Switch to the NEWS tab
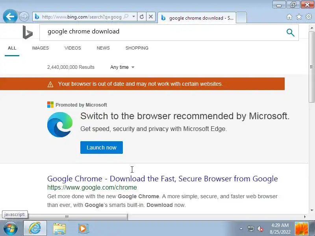The image size is (315, 236). click(x=103, y=48)
